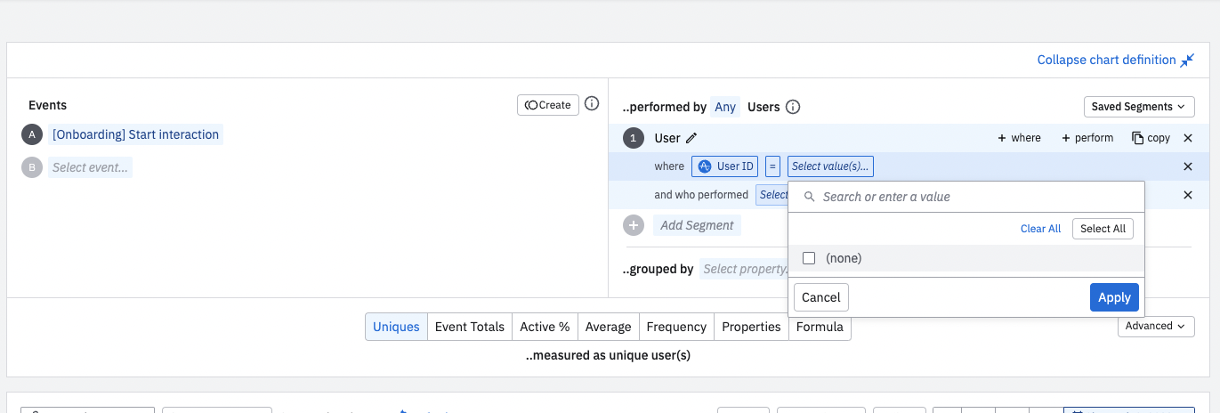Expand the Advanced dropdown
This screenshot has height=413, width=1220.
[x=1155, y=326]
